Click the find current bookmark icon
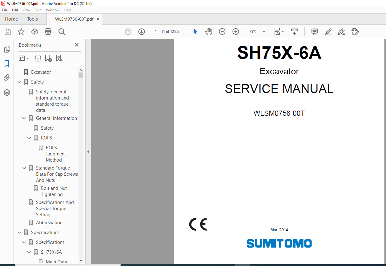Viewport: 386px width, 266px height. coord(59,58)
